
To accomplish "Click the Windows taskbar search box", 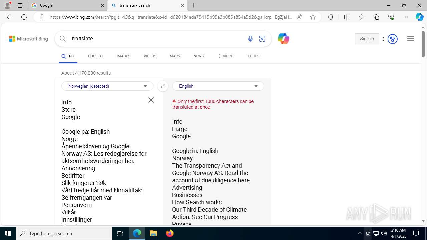I will click(x=64, y=233).
